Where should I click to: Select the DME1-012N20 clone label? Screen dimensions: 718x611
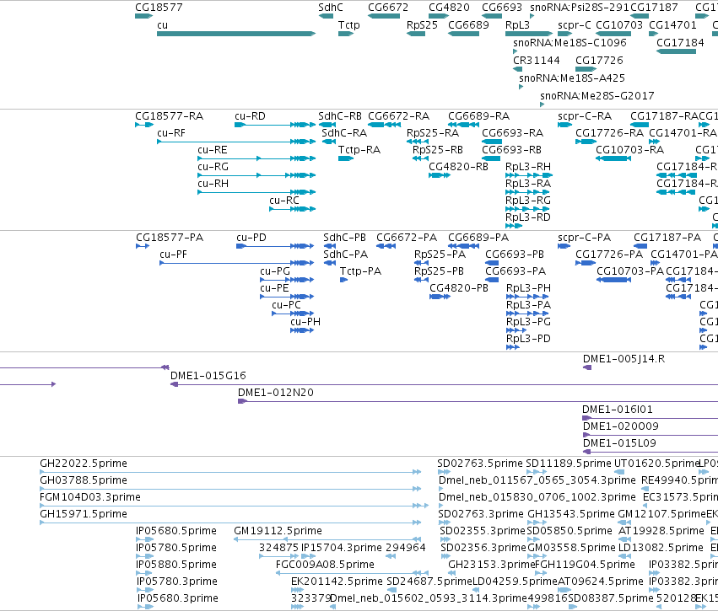point(275,393)
